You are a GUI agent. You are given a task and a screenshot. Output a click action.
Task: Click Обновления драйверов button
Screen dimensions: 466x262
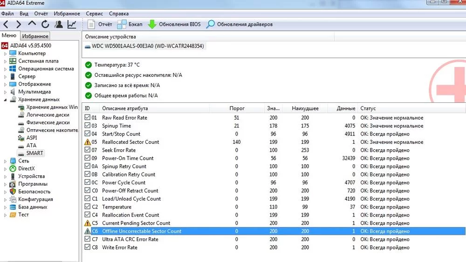pos(240,24)
